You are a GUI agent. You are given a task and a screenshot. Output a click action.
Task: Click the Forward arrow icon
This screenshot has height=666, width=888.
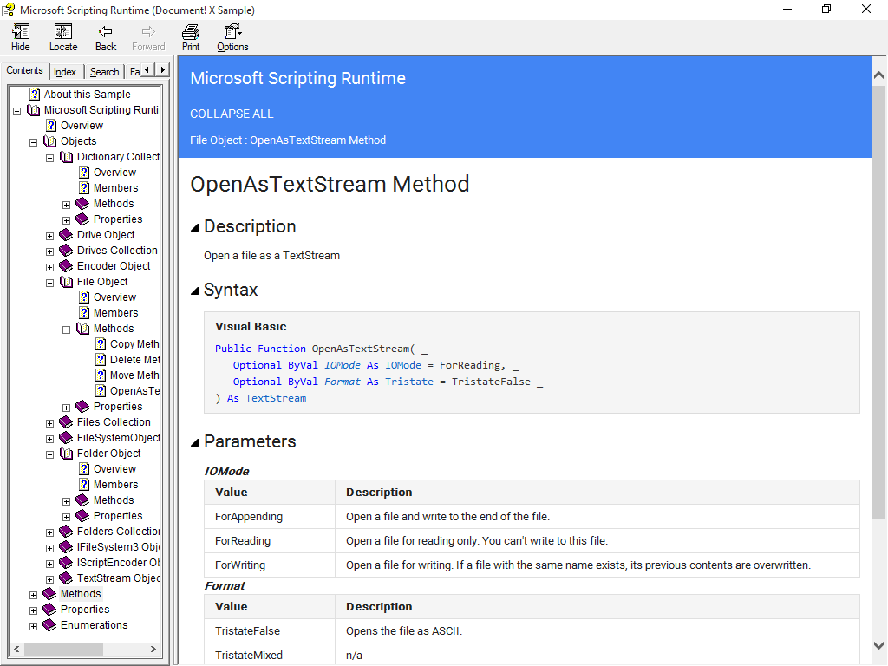pos(148,32)
